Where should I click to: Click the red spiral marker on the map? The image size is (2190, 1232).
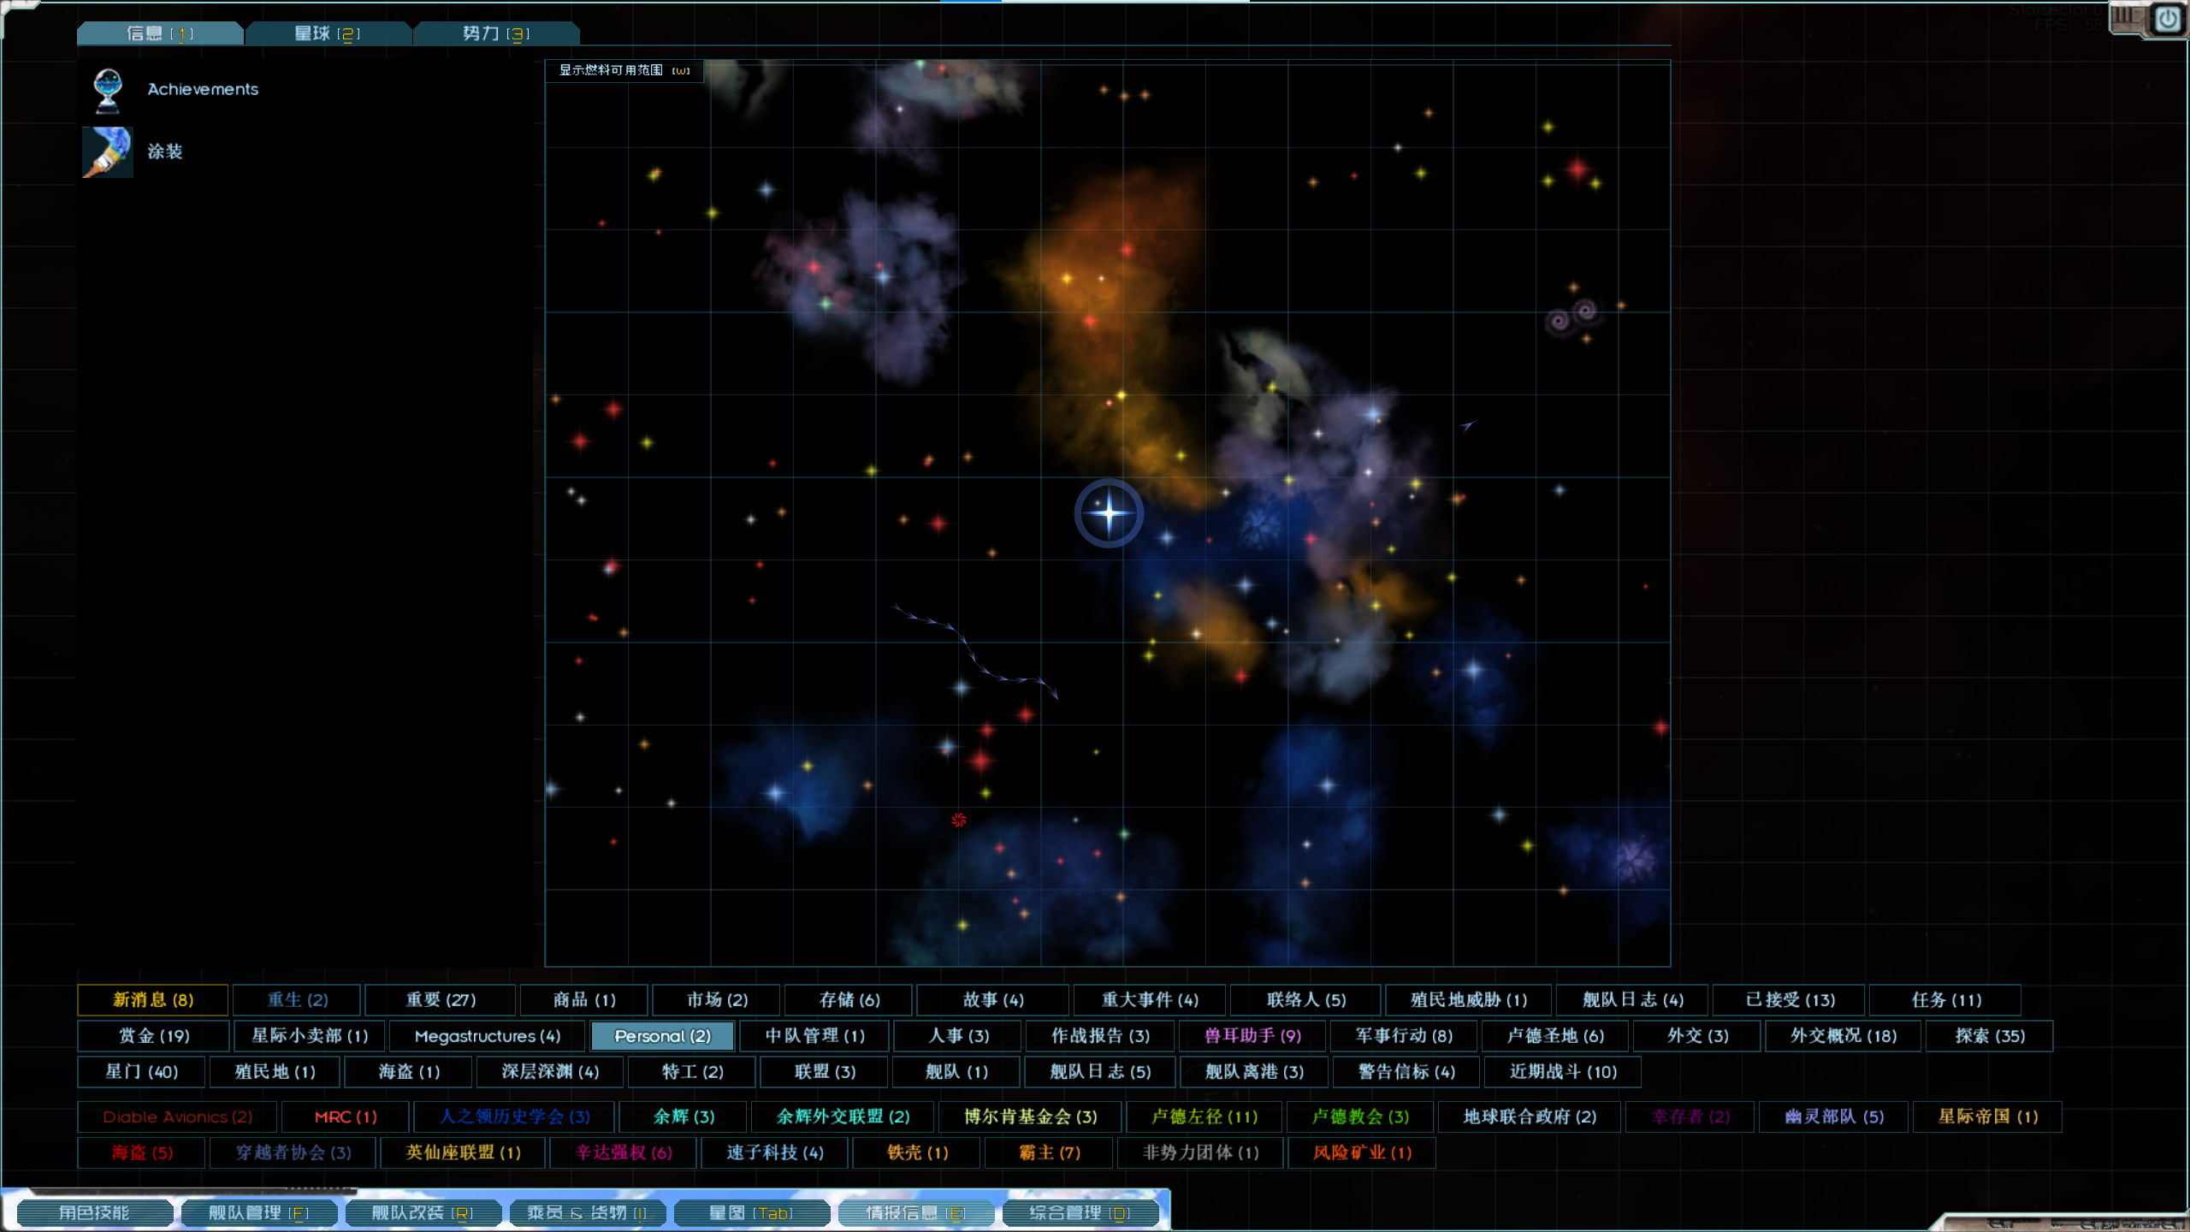958,820
